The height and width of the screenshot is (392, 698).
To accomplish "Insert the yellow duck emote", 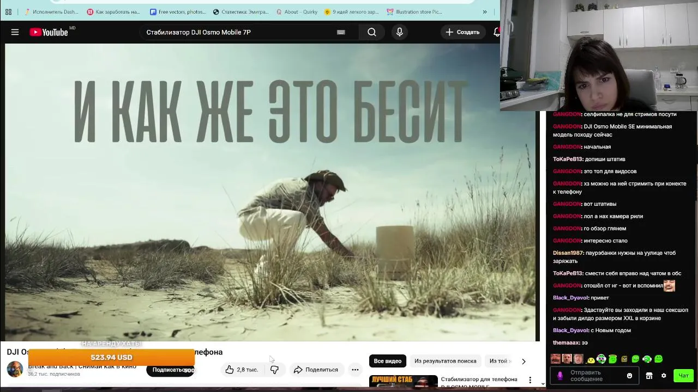I will pos(591,359).
